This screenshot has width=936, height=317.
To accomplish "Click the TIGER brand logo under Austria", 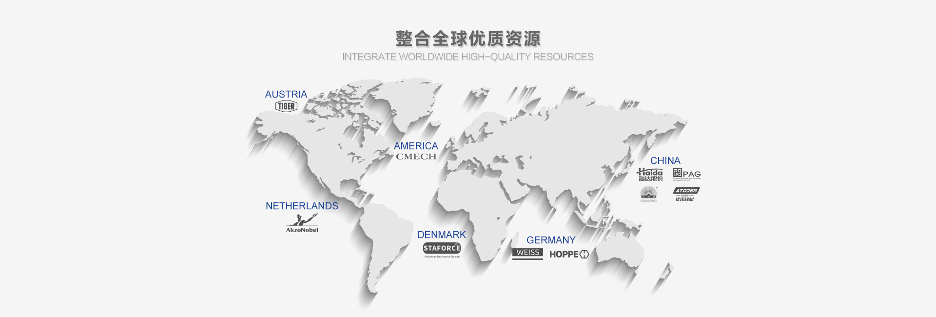I will [286, 106].
